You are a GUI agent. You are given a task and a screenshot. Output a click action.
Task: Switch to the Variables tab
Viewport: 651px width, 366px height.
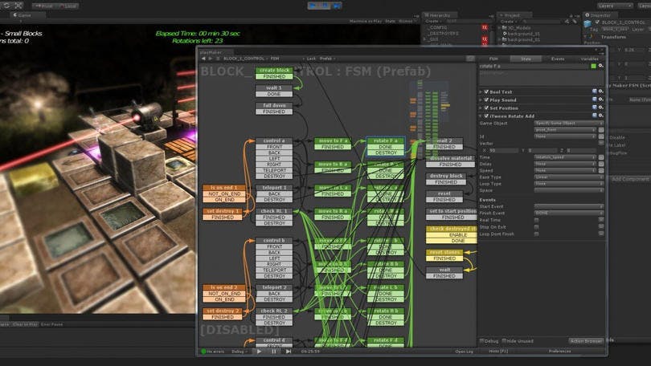[589, 59]
